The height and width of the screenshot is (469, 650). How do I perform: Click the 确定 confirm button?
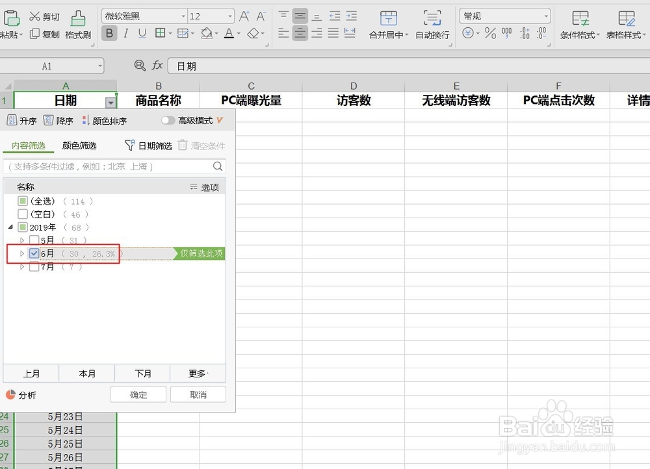138,394
